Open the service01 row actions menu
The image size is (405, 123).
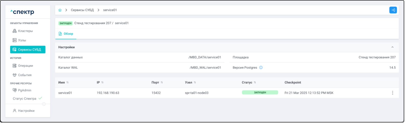coord(392,93)
